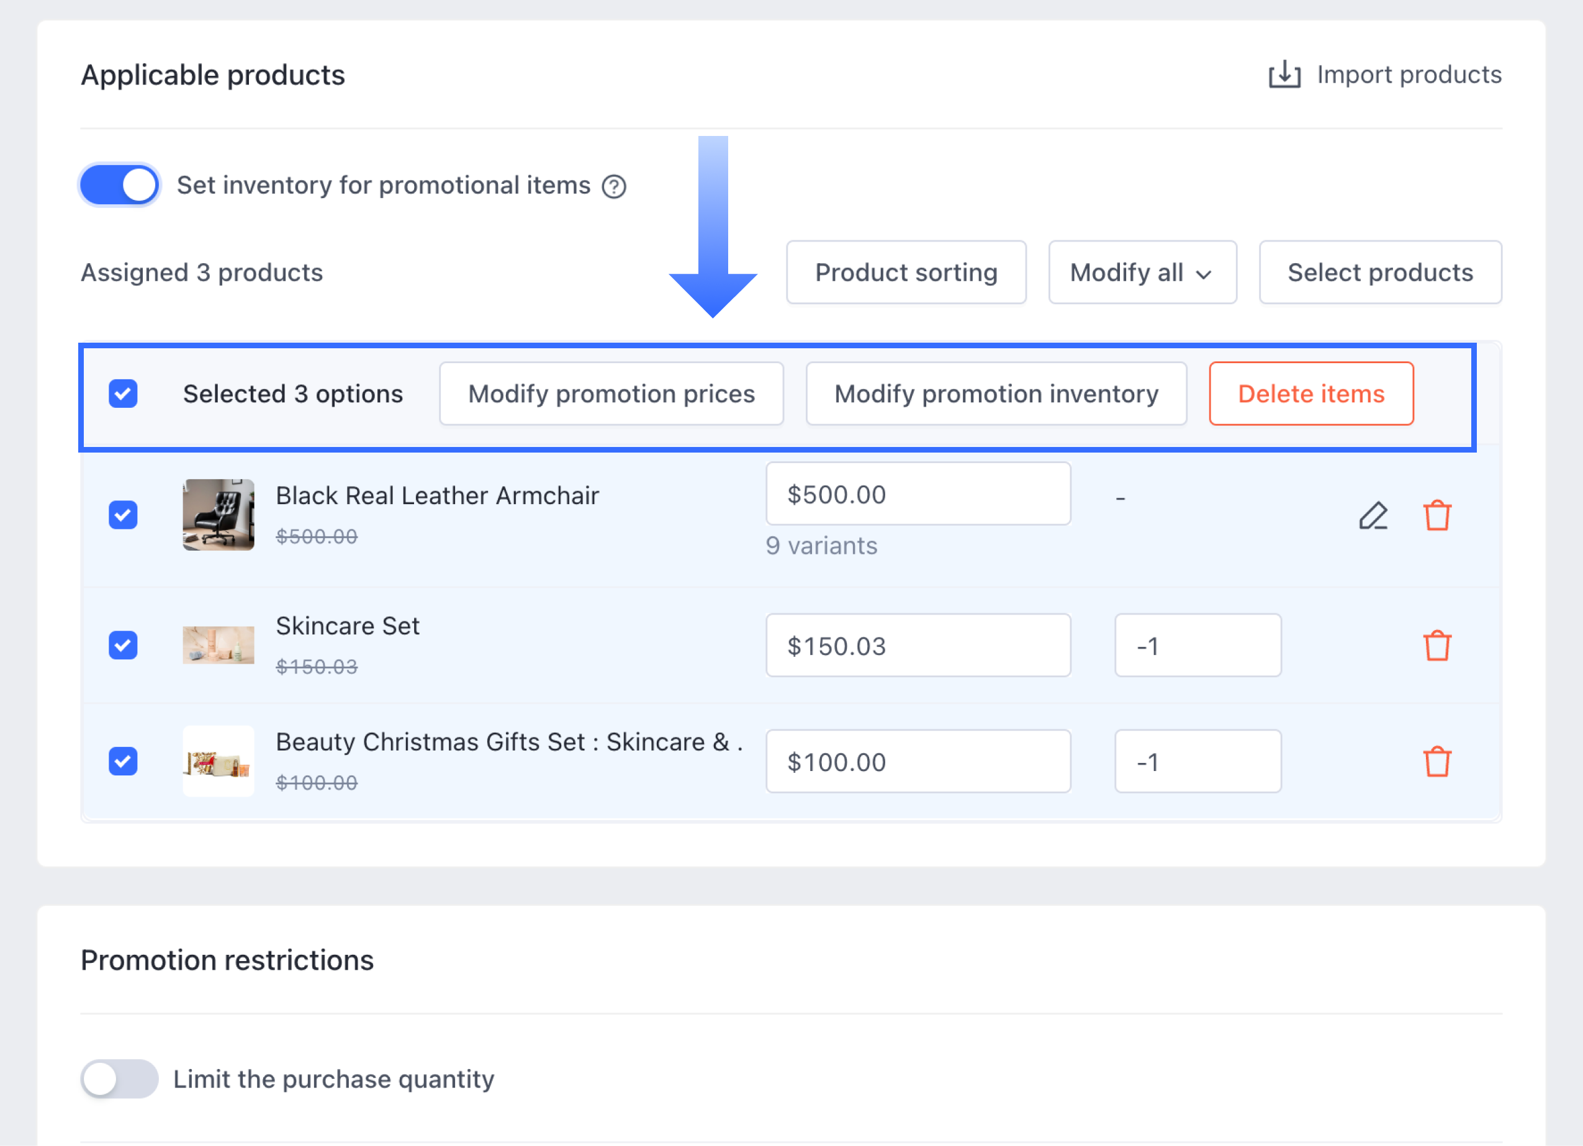
Task: Click the red Delete items button
Action: (x=1311, y=394)
